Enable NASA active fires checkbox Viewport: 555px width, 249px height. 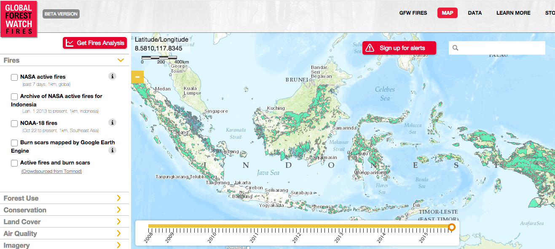pos(14,77)
